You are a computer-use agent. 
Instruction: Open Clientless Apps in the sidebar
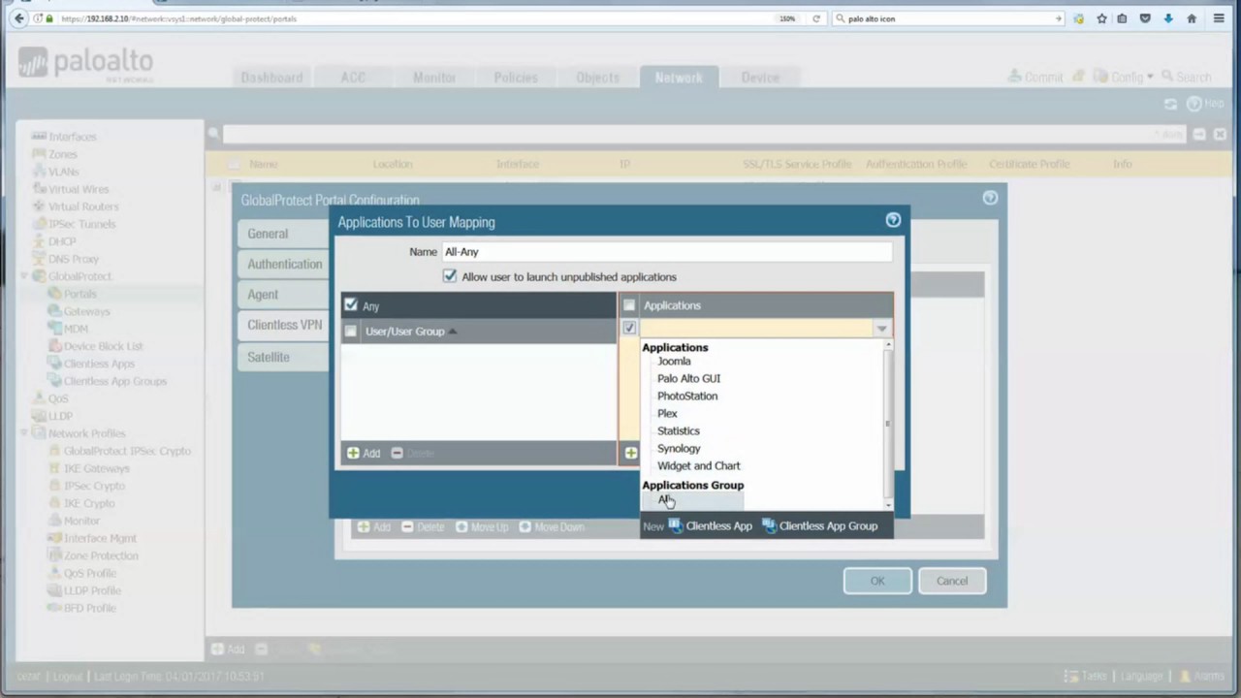[99, 364]
